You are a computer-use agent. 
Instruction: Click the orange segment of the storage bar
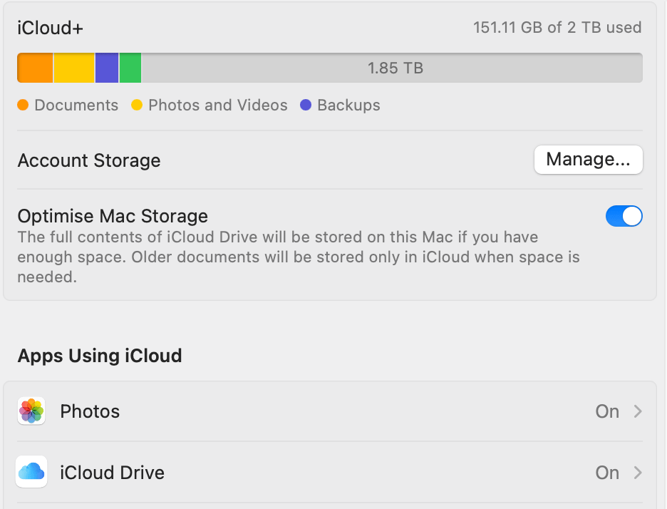point(34,68)
